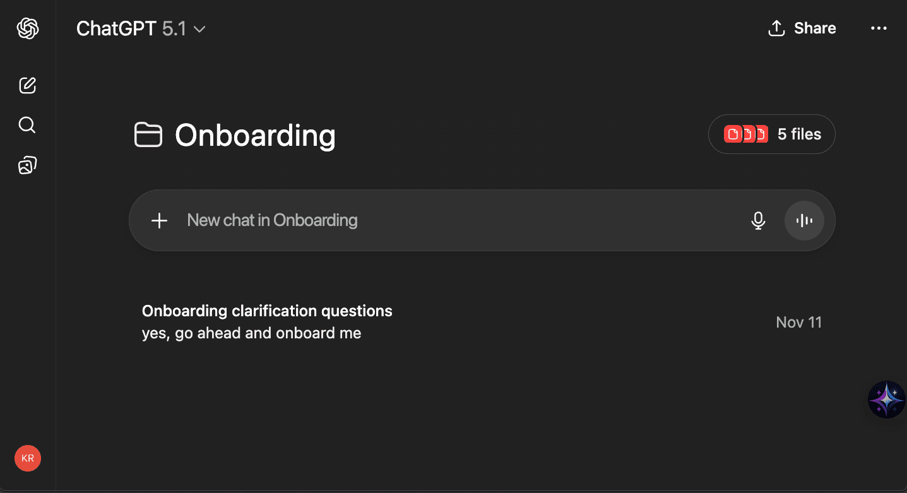This screenshot has width=907, height=493.
Task: Click the plus icon to attach files
Action: tap(159, 220)
